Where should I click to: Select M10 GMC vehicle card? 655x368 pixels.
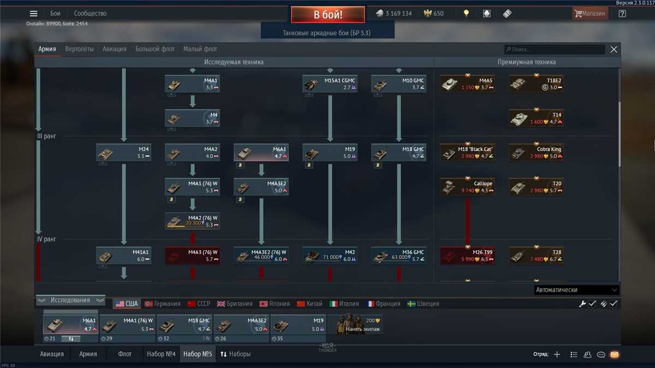(399, 84)
